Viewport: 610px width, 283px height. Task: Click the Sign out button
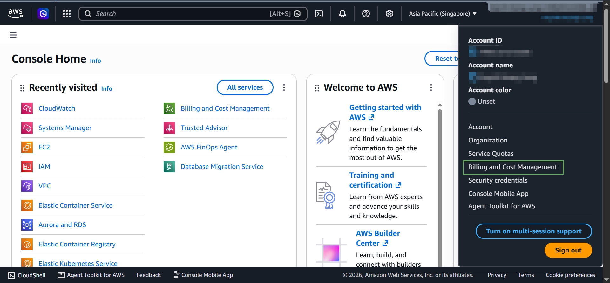click(x=568, y=250)
